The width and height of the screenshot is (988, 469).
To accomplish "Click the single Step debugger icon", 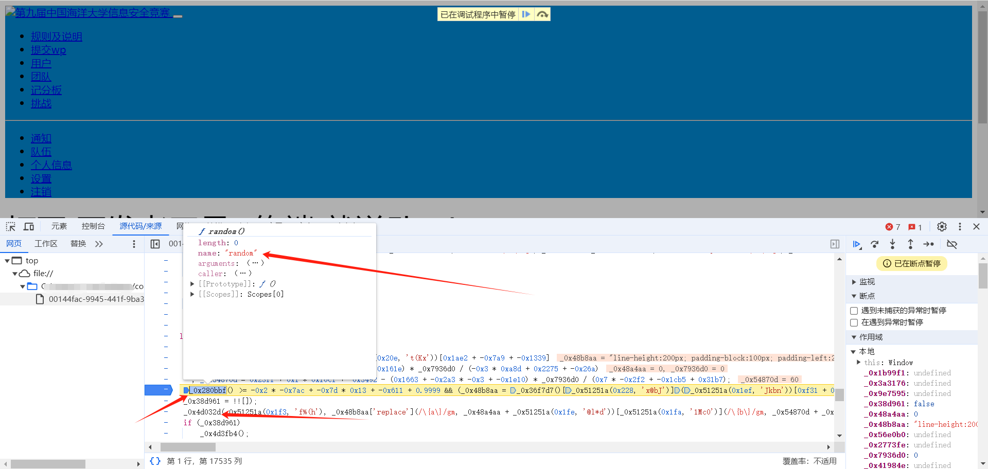I will click(x=928, y=244).
